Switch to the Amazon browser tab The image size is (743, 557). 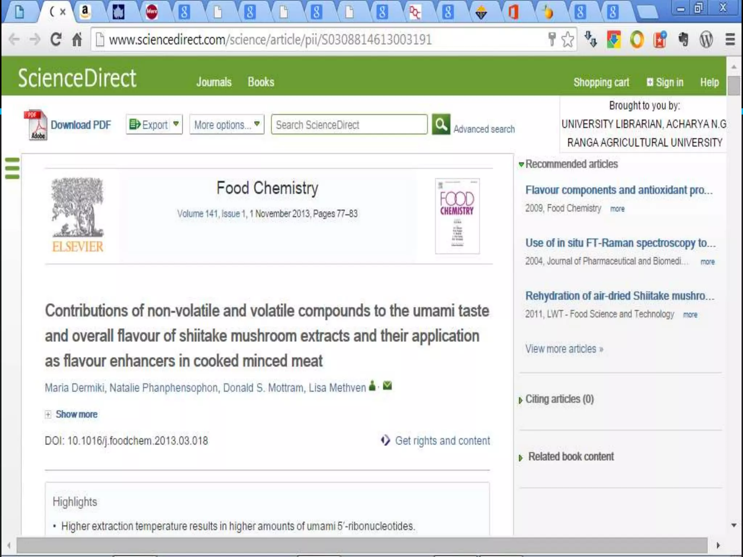coord(85,12)
